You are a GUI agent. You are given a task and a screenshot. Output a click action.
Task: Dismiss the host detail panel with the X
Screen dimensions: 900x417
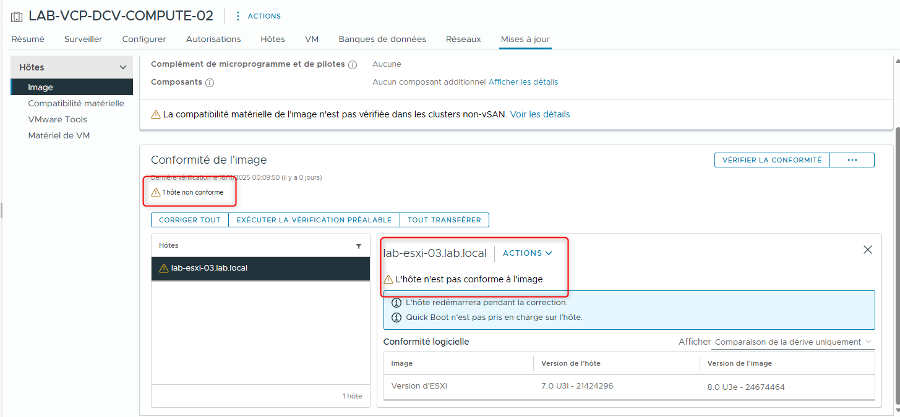pos(867,250)
